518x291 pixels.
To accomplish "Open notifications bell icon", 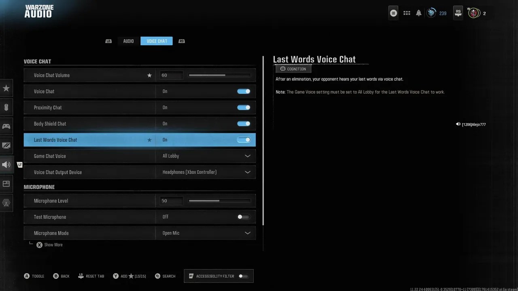I will [x=419, y=13].
